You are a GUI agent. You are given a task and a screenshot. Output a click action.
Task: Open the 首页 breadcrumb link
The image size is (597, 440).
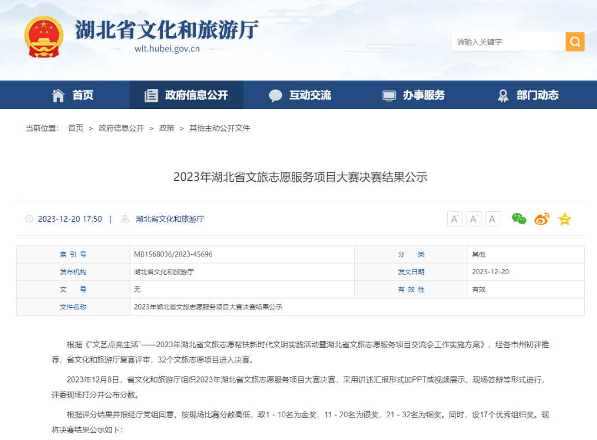click(x=76, y=128)
